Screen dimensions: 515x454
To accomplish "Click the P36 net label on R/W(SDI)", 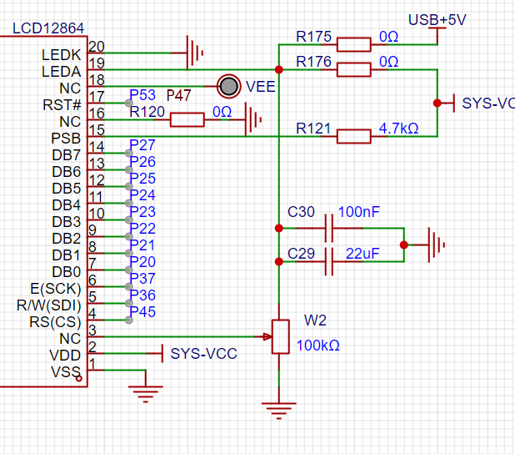I will [142, 295].
